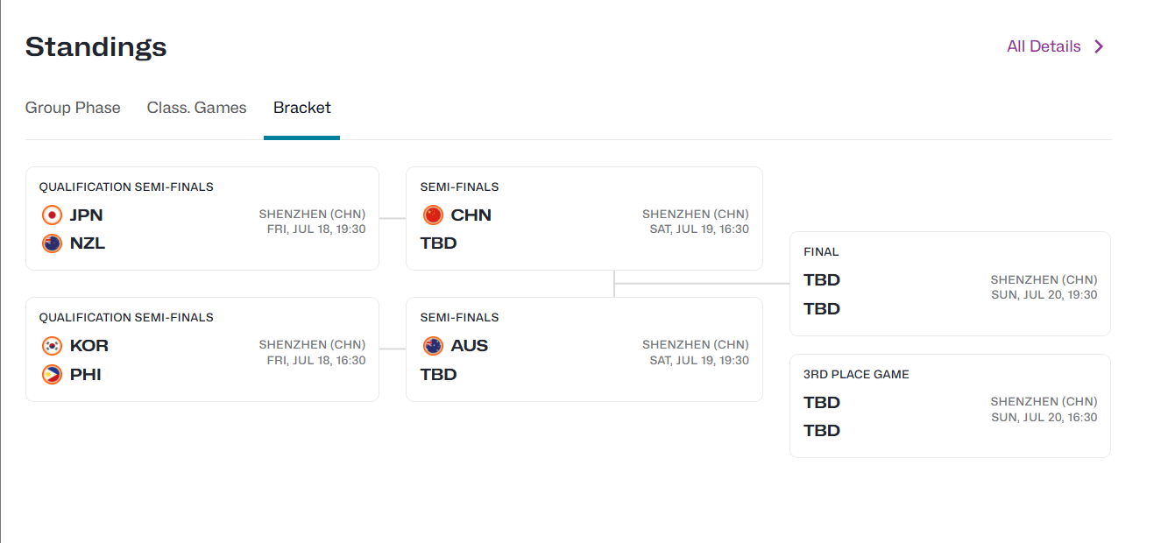The width and height of the screenshot is (1168, 543).
Task: Click the JPN team name
Action: (x=87, y=215)
